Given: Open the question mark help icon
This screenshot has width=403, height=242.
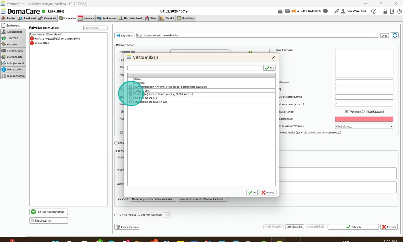Looking at the screenshot, I should 374,11.
